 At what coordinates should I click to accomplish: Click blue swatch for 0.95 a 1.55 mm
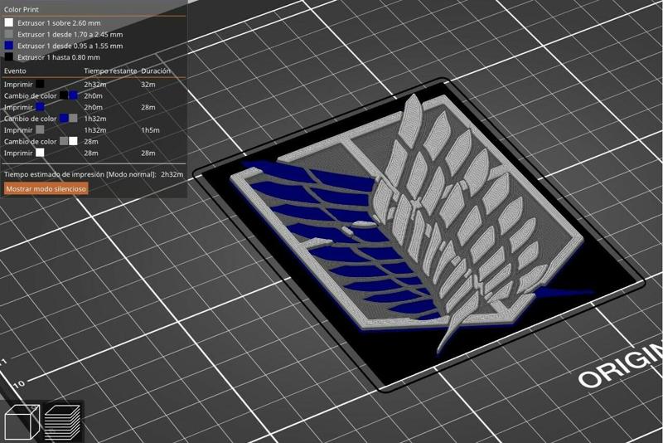(8, 46)
